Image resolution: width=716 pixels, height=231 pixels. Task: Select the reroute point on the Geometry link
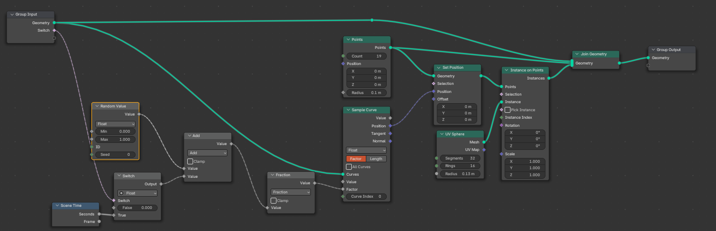click(x=372, y=20)
